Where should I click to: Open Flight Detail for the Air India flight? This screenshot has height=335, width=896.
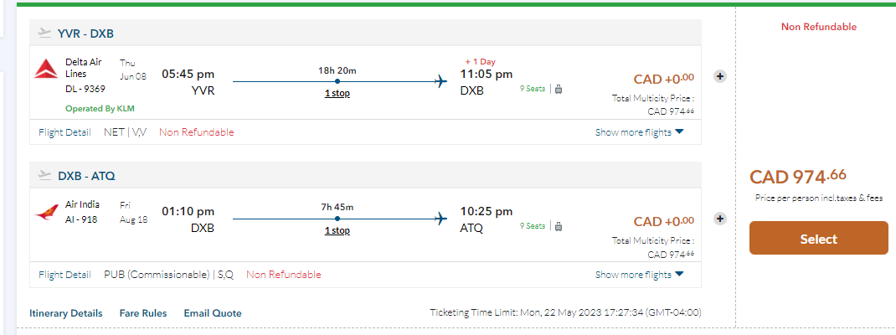pyautogui.click(x=64, y=275)
